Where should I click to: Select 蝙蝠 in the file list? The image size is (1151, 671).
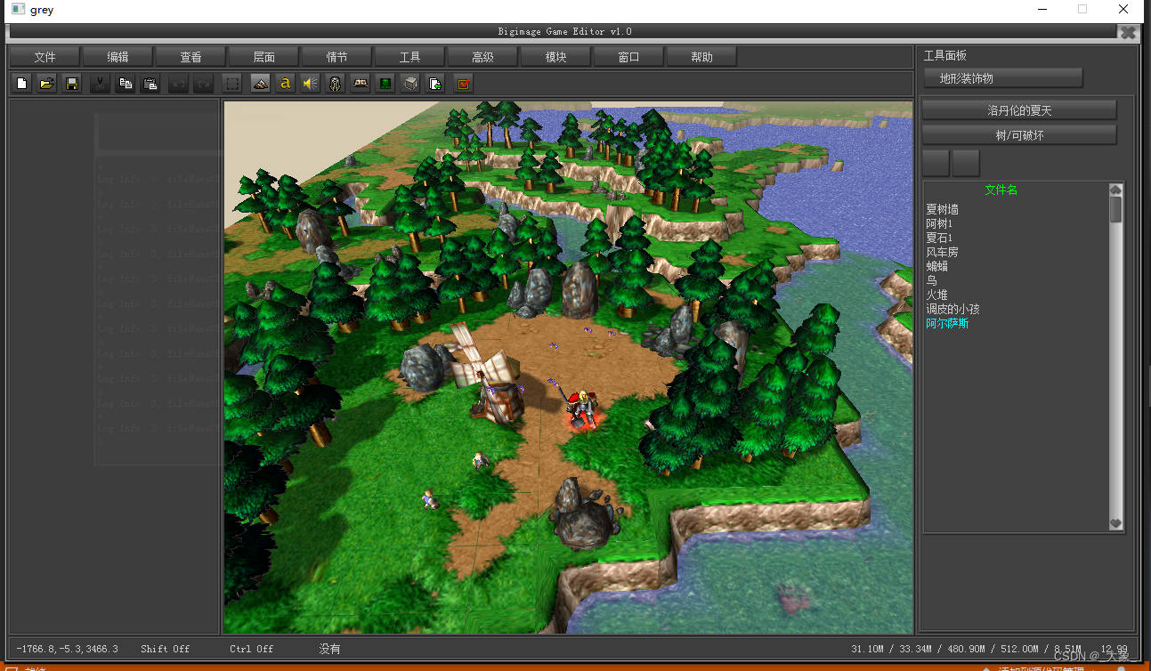pos(937,266)
